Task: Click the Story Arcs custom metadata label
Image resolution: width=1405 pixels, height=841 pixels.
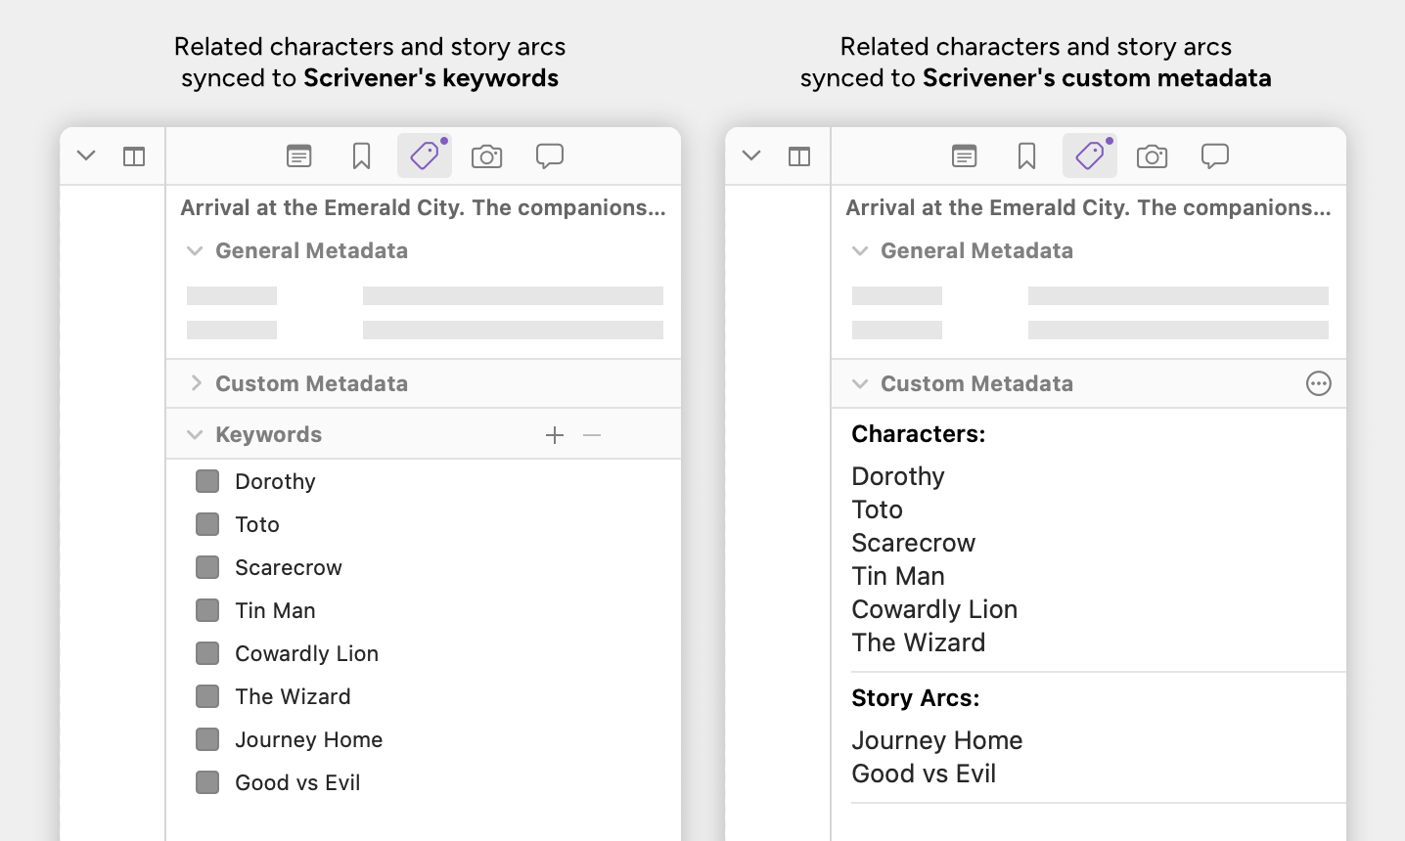Action: tap(916, 698)
